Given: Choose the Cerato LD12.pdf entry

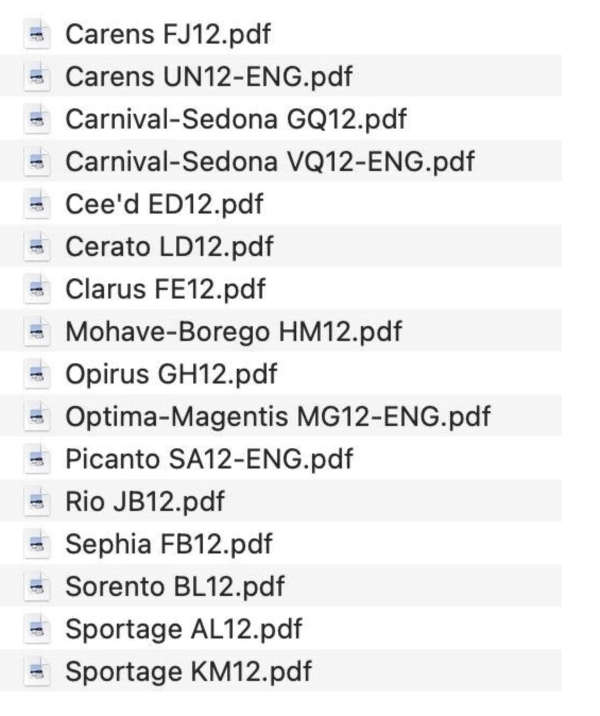Looking at the screenshot, I should (x=169, y=246).
